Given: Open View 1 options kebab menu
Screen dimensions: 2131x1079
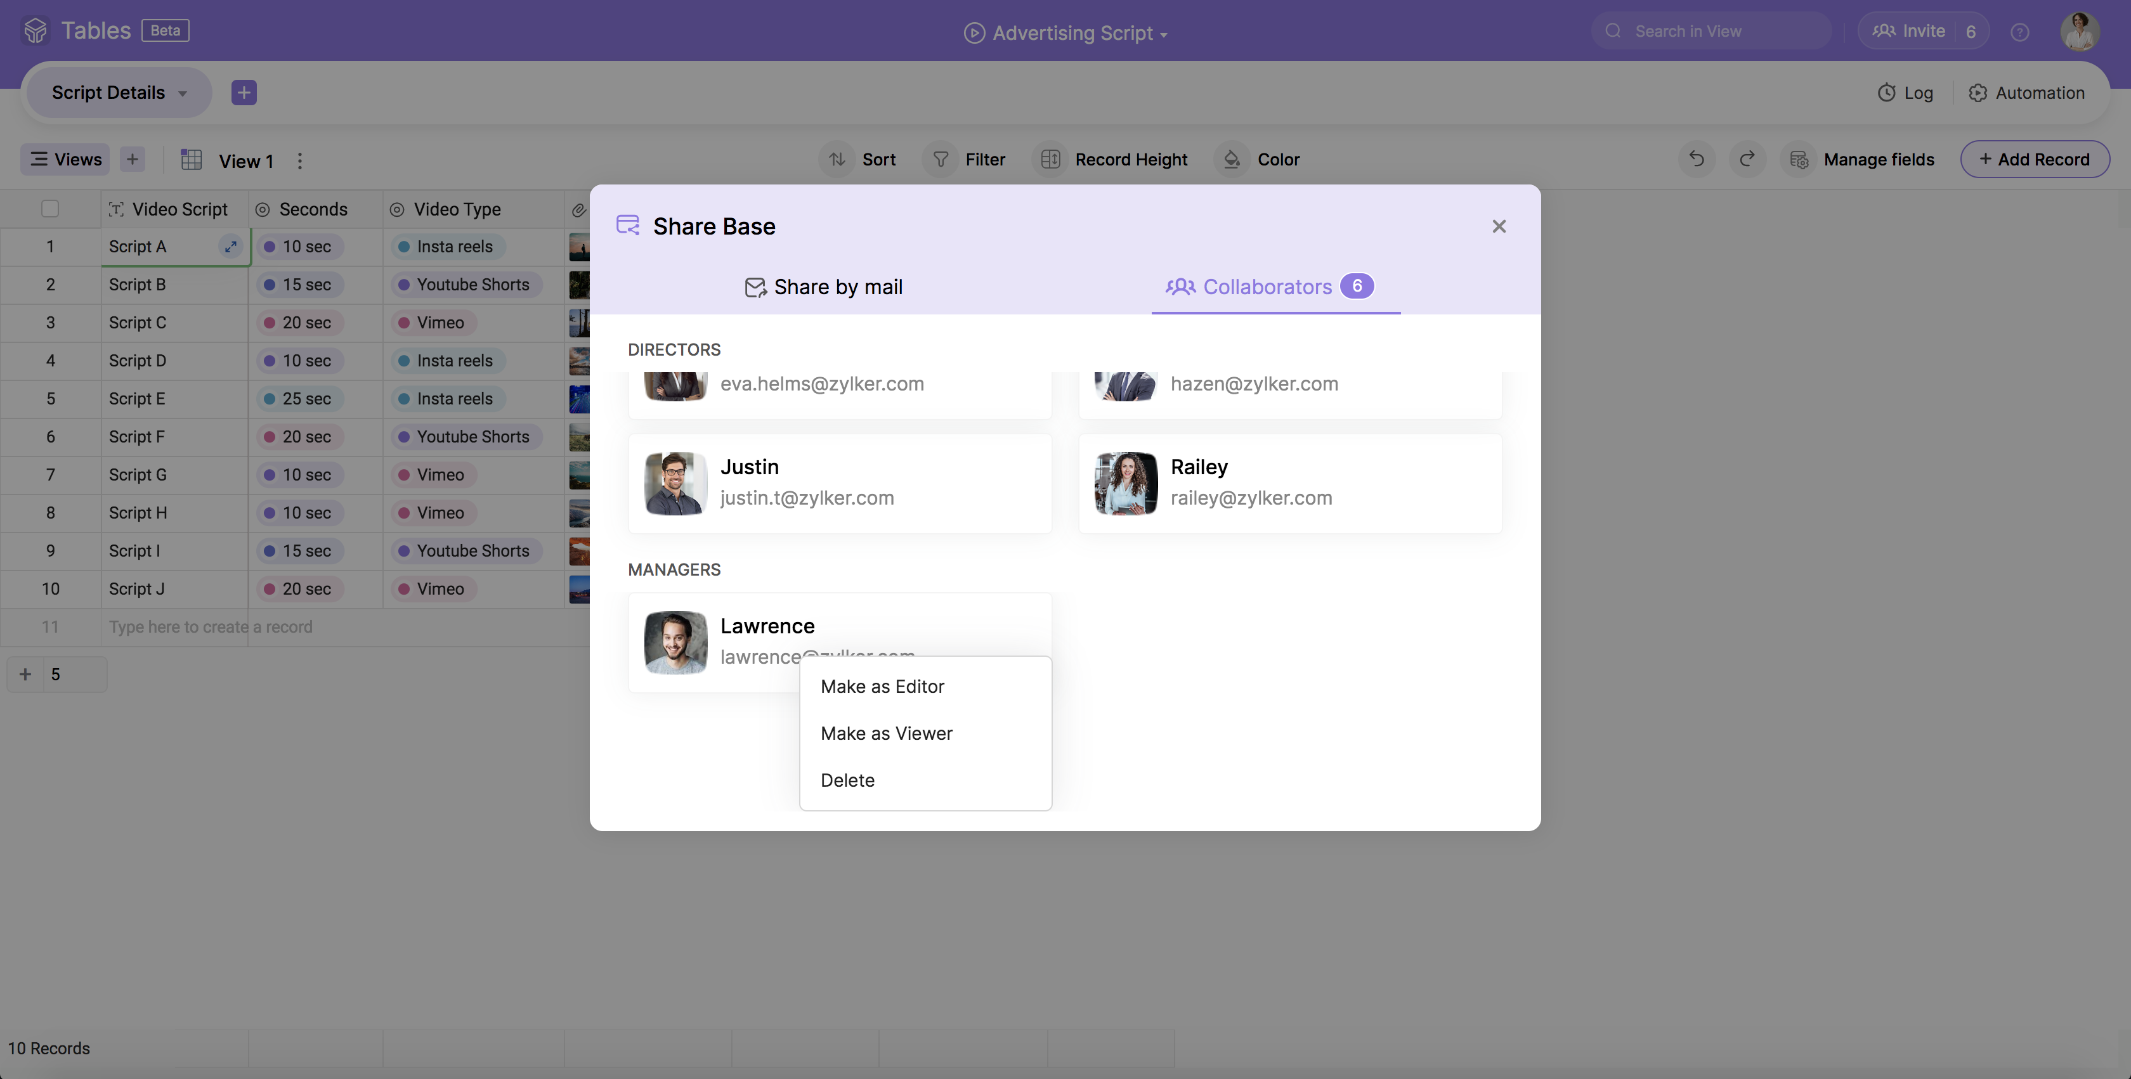Looking at the screenshot, I should [x=299, y=160].
